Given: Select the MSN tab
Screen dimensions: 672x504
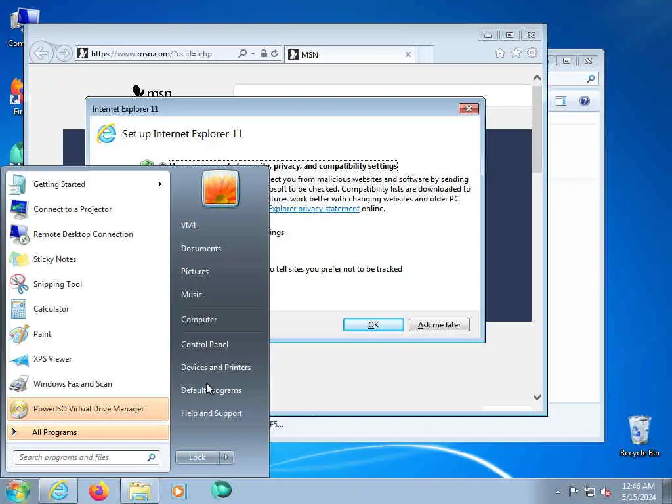Looking at the screenshot, I should click(349, 54).
